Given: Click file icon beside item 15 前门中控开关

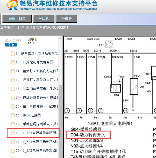Looking at the screenshot, I should pos(13,107).
